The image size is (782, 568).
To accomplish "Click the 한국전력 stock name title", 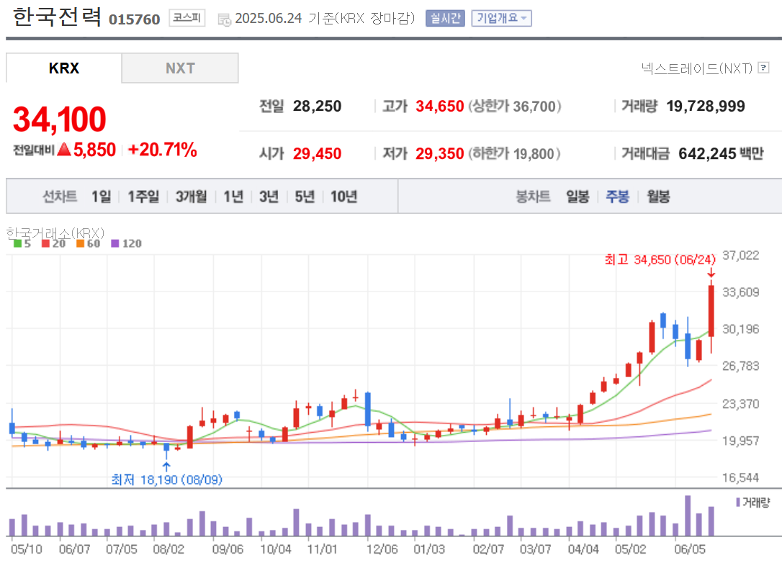I will tap(58, 17).
